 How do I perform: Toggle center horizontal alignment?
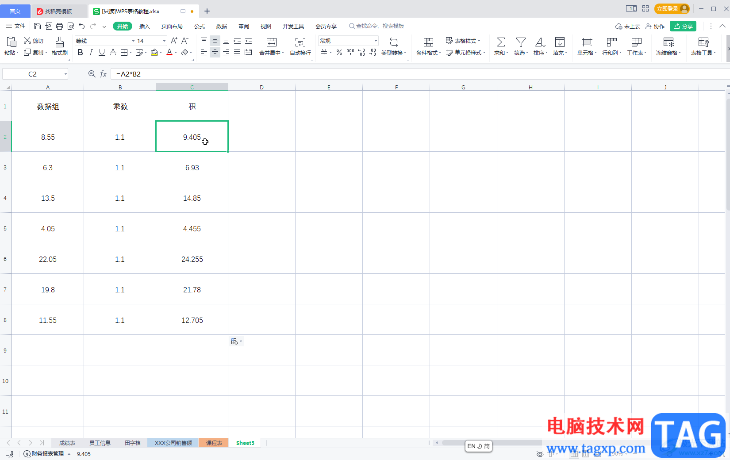coord(215,52)
